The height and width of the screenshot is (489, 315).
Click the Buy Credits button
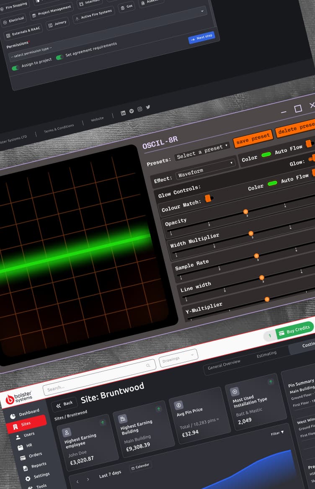tap(294, 330)
